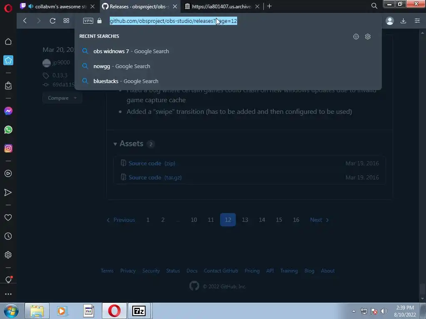Open My Flow paper-plane icon
426x319 pixels.
click(x=8, y=192)
